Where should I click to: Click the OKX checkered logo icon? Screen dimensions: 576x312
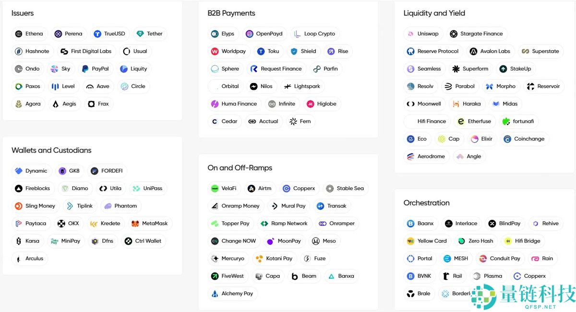(61, 224)
